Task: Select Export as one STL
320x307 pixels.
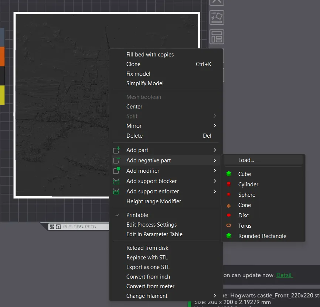Action: [166, 267]
